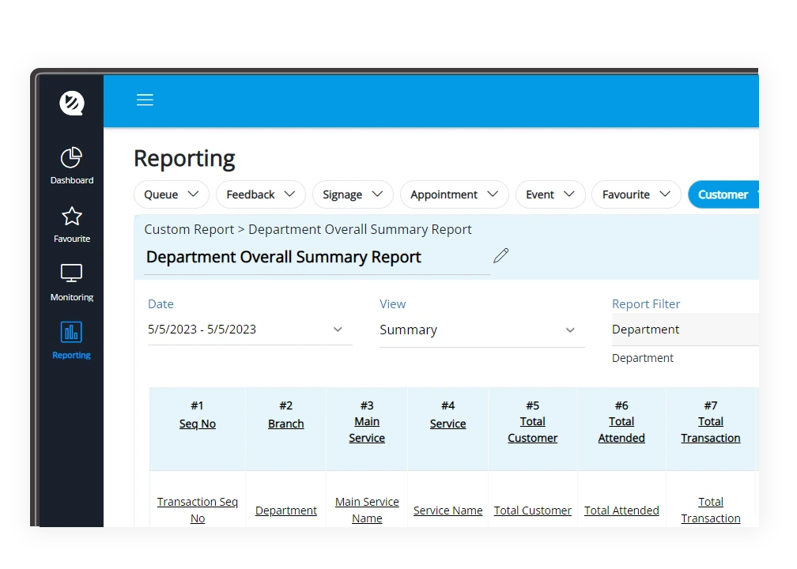Image resolution: width=797 pixels, height=569 pixels.
Task: Select the Event filter category
Action: [x=550, y=194]
